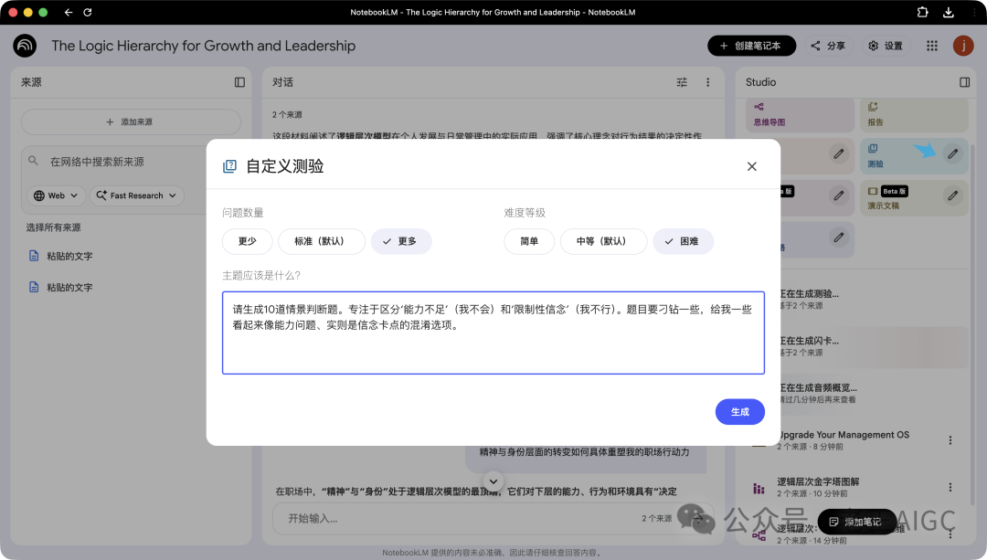Screen dimensions: 987x560
Task: Click the pencil icon on 测验
Action: coord(952,155)
